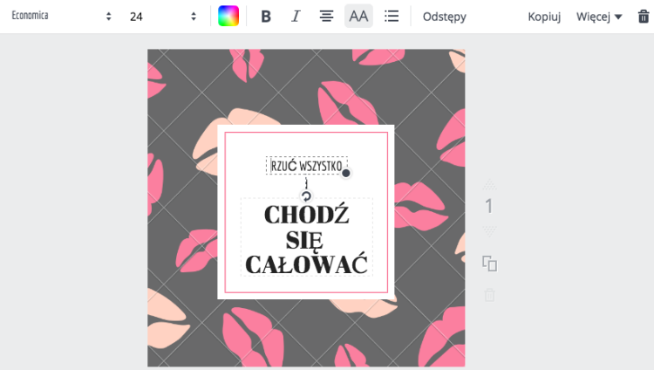
Task: Select the RZUĆ WSZYSTKO text box
Action: (x=307, y=166)
